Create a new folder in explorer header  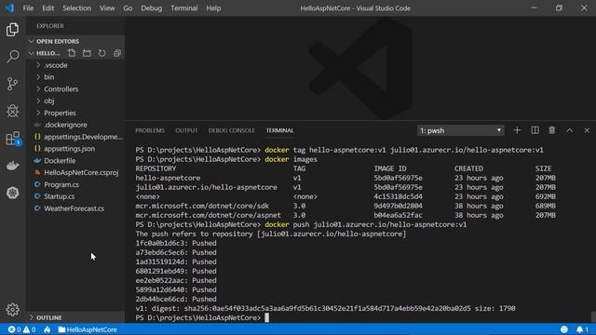pyautogui.click(x=87, y=53)
